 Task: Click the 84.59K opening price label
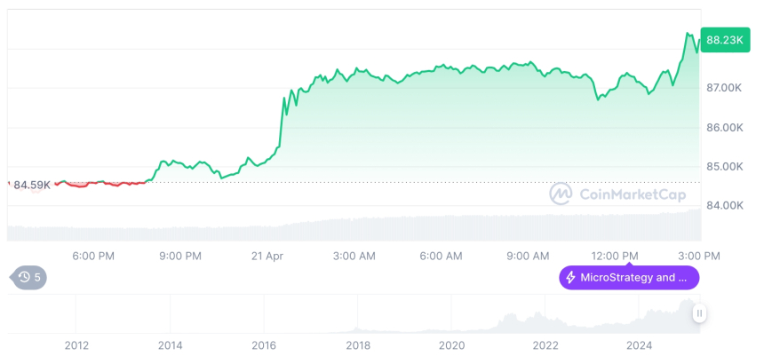(x=32, y=185)
